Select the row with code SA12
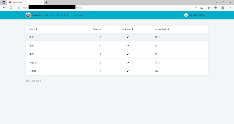The image size is (234, 124). click(117, 63)
